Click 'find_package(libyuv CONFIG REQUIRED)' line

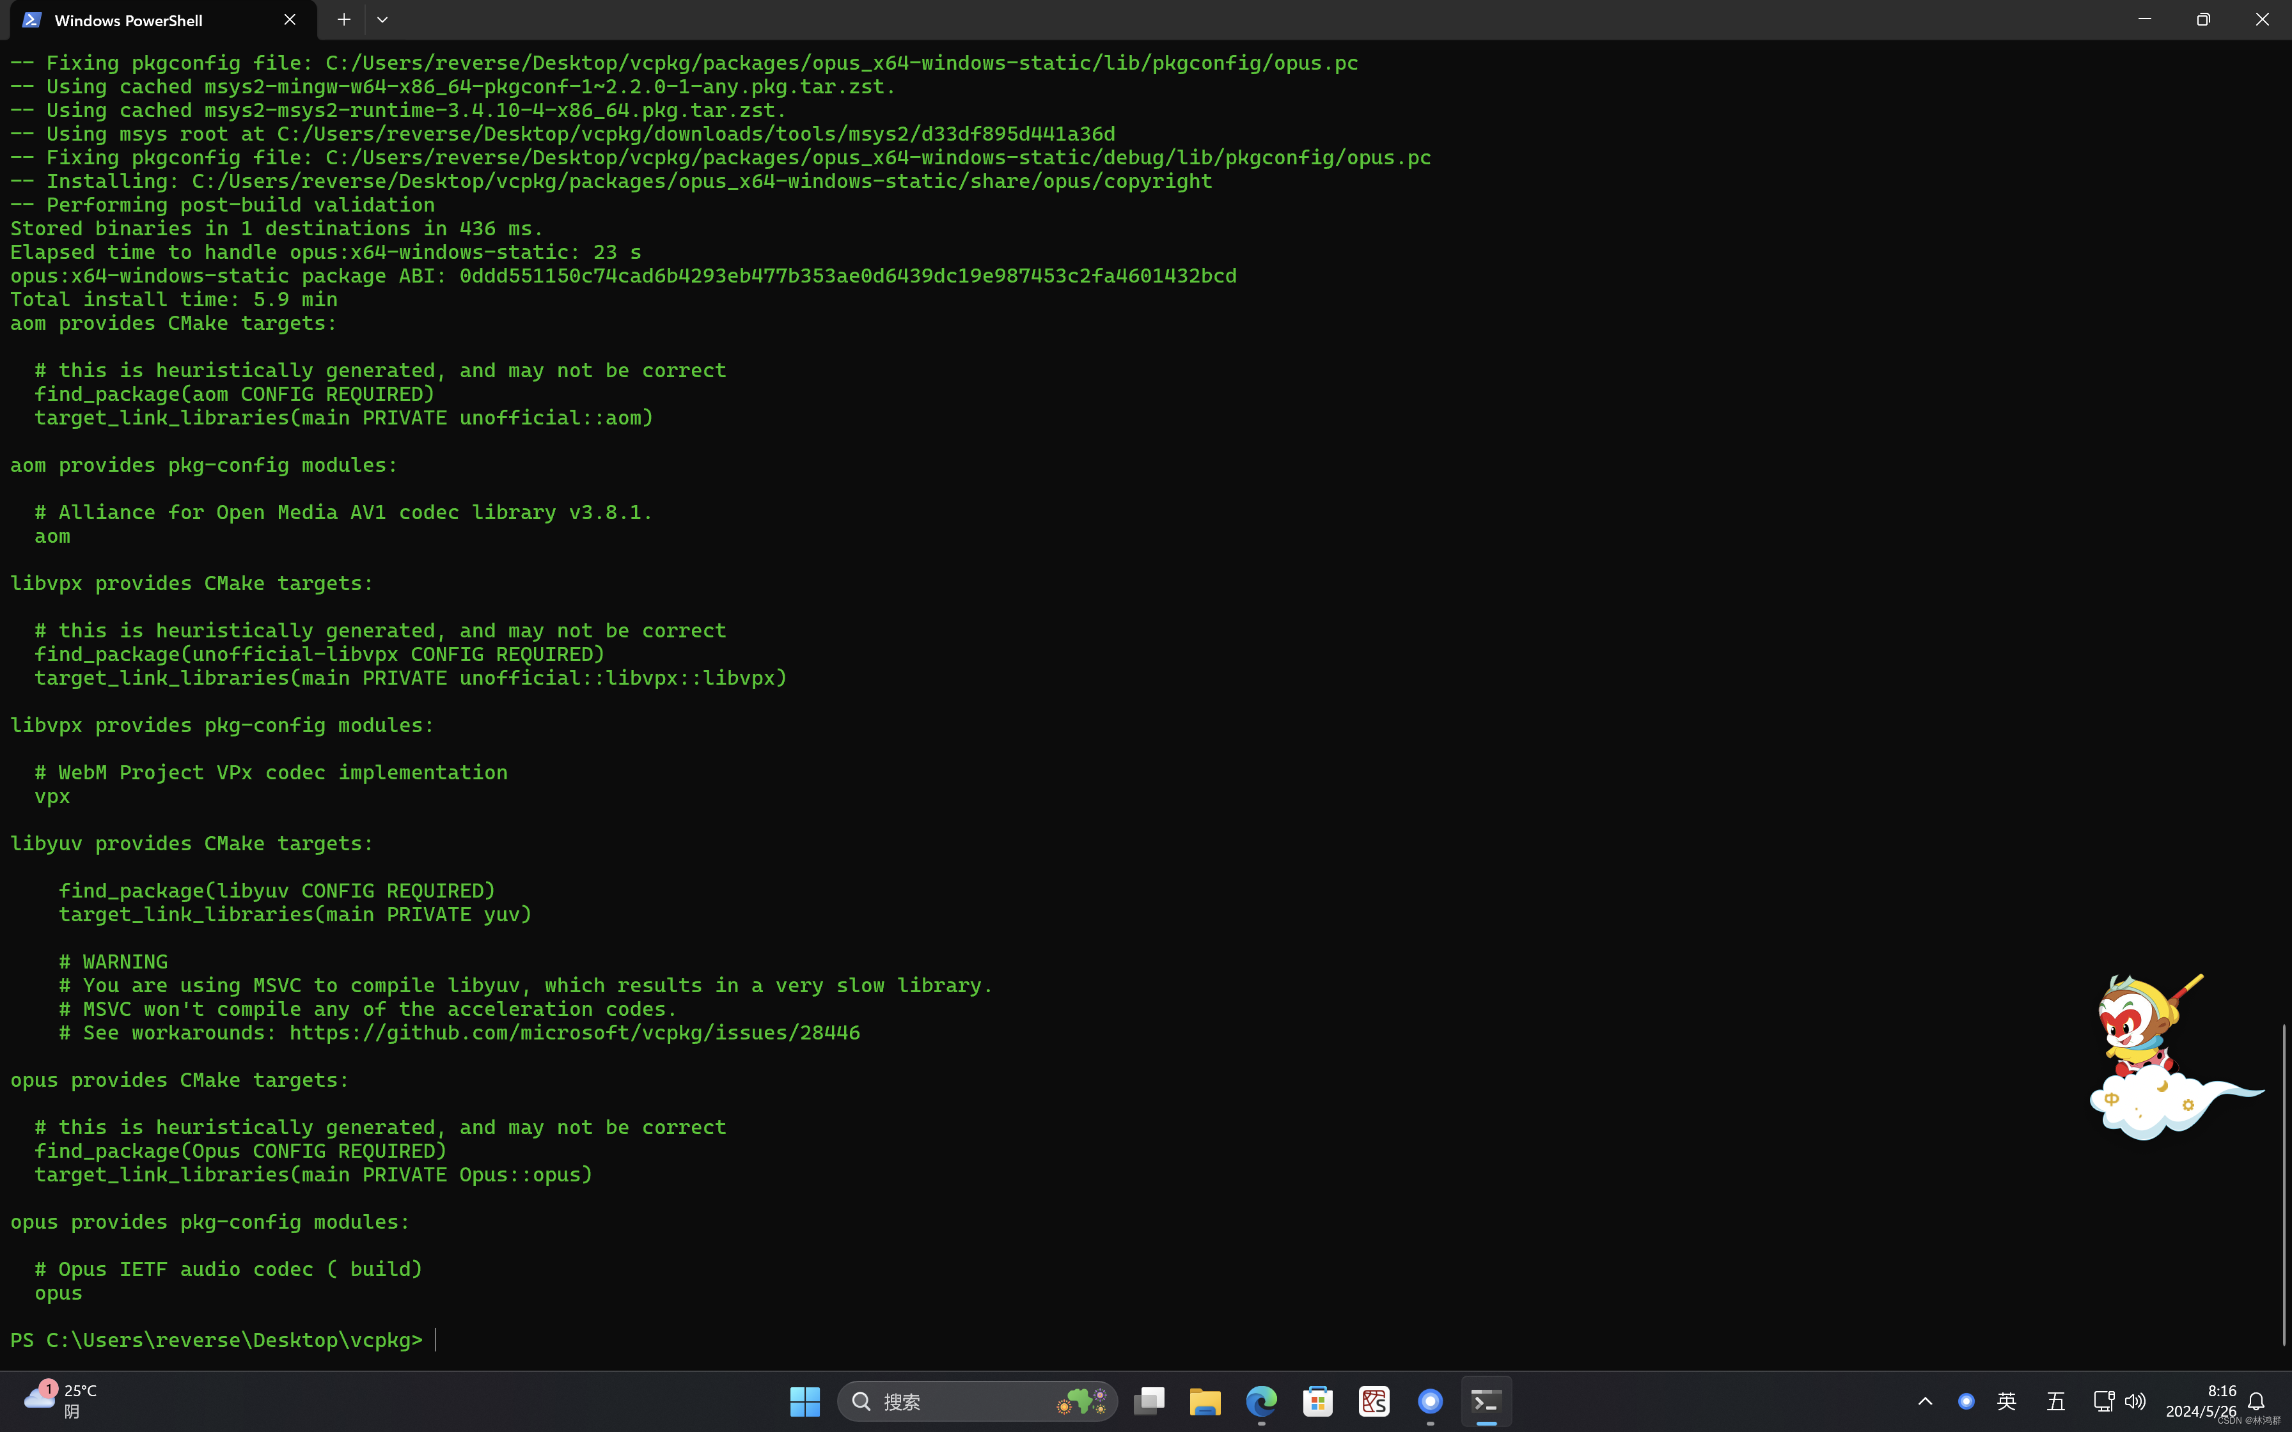click(278, 891)
